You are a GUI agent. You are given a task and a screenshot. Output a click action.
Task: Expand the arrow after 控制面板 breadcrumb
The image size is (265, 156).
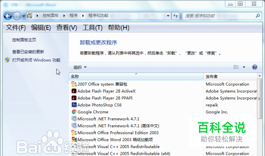pos(64,16)
